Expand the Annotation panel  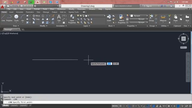coord(61,26)
